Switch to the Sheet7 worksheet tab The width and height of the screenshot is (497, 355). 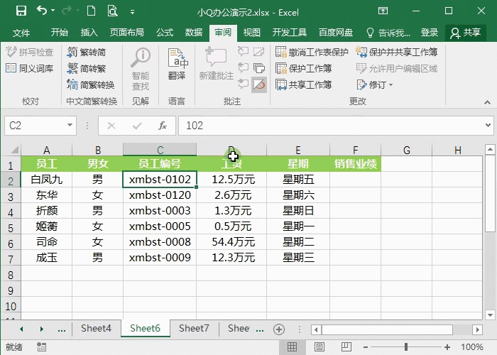pos(194,328)
